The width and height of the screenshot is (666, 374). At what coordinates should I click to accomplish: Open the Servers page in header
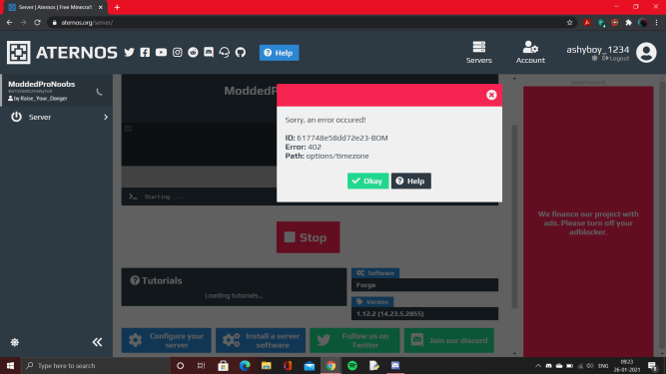click(478, 53)
